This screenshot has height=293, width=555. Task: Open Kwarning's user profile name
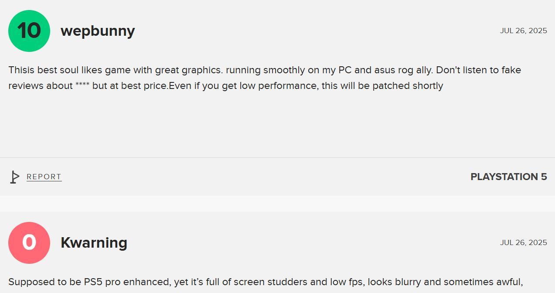tap(94, 243)
